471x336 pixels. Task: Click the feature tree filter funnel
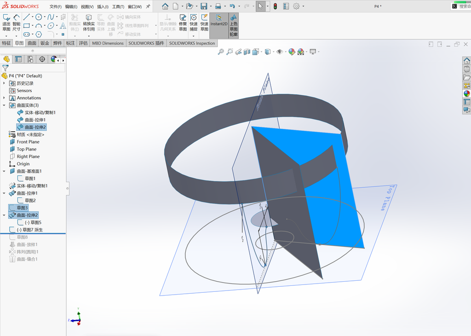click(5, 68)
